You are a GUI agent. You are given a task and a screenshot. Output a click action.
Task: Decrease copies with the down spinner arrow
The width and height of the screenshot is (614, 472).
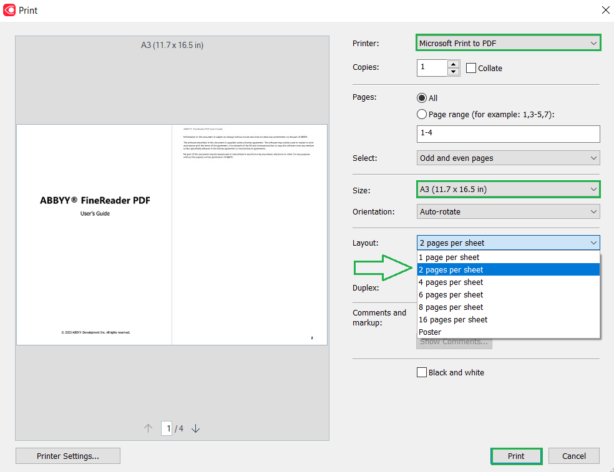(x=453, y=72)
